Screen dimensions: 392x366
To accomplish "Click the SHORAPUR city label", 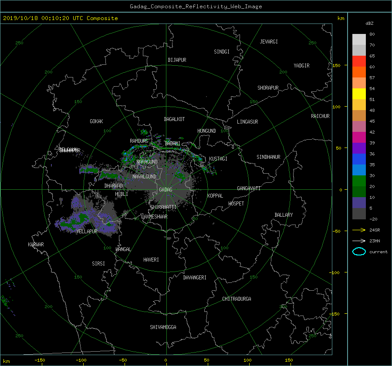I will click(268, 88).
